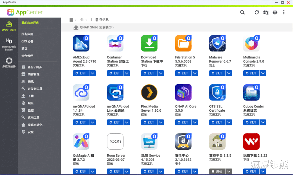Viewport: 293px width, 175px height.
Task: Click the QuLog Center app icon
Action: 251,93
